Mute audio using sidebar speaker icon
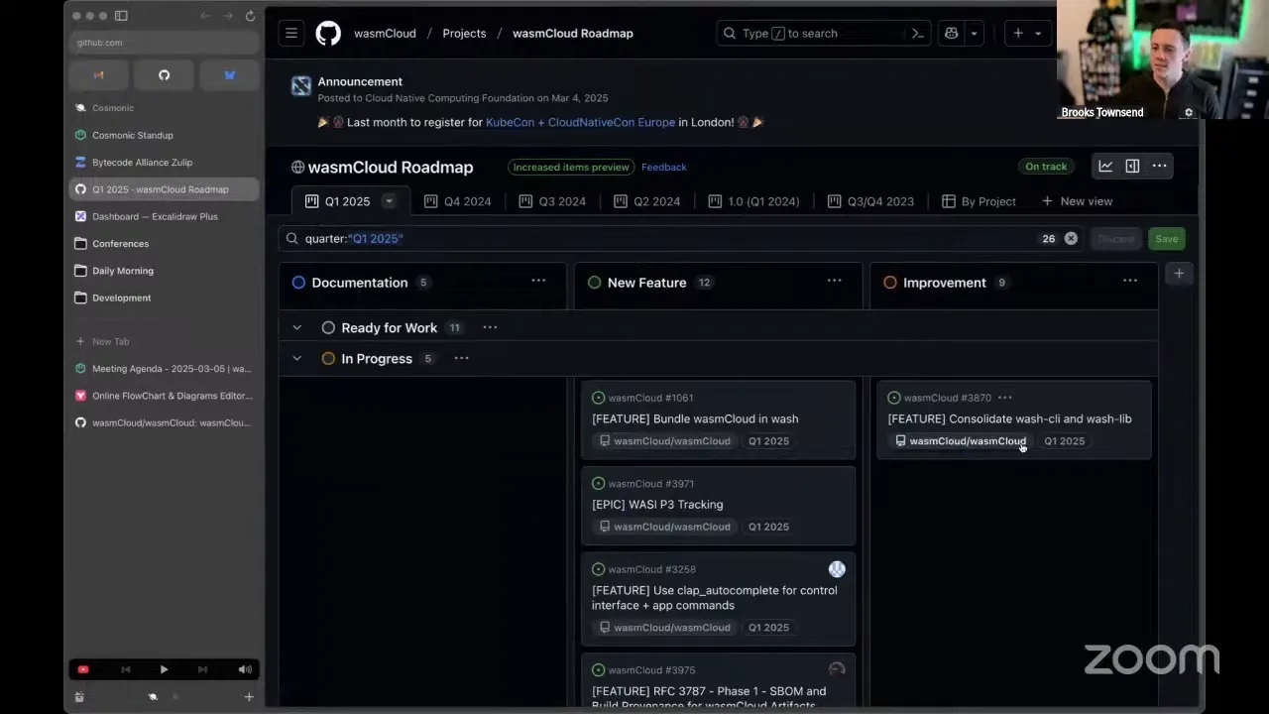Image resolution: width=1269 pixels, height=714 pixels. pyautogui.click(x=245, y=669)
